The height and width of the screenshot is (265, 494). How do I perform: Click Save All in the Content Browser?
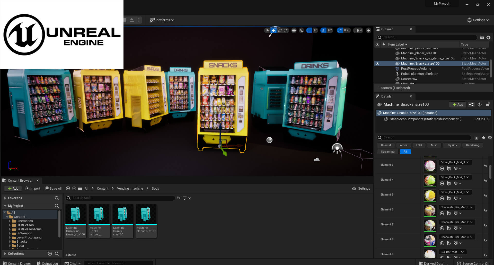point(53,189)
